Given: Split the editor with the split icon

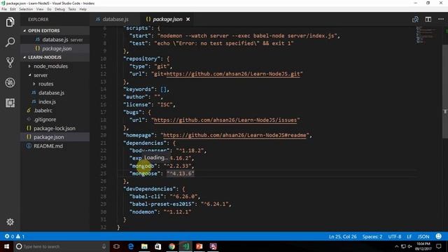Looking at the screenshot, I should coord(428,19).
